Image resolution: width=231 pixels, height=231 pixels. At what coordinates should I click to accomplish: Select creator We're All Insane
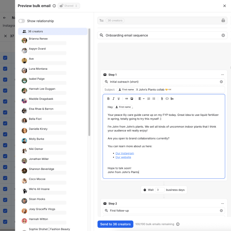coord(53,191)
